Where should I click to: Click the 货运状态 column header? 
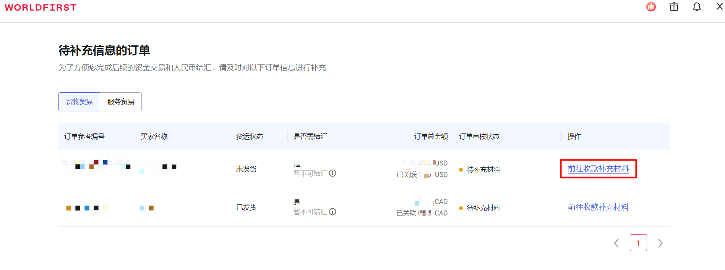[x=250, y=137]
